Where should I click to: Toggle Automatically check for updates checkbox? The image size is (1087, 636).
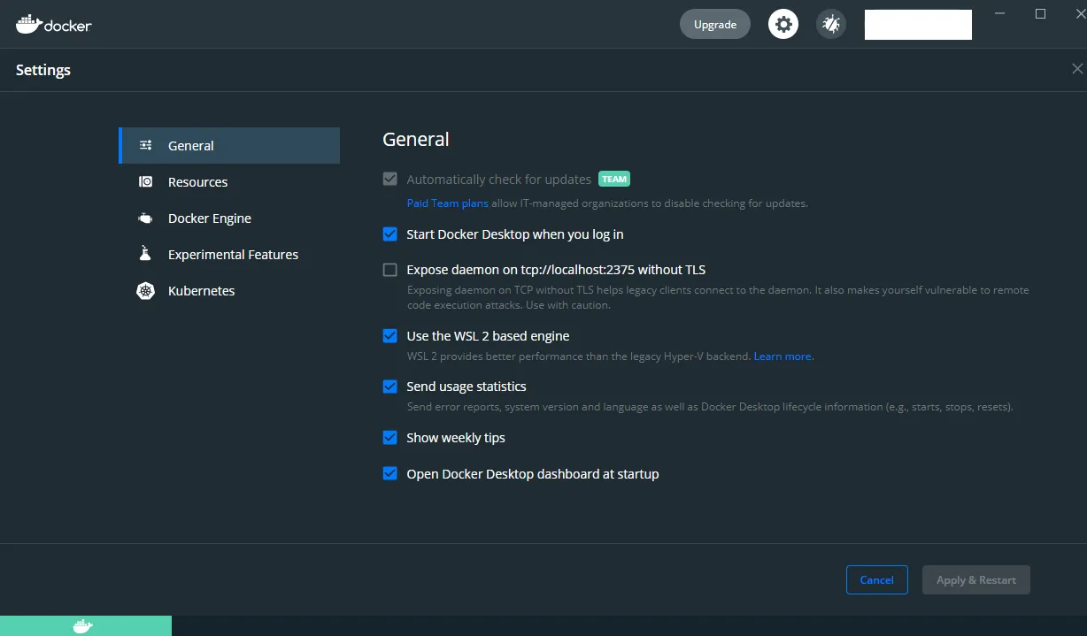[x=389, y=179]
